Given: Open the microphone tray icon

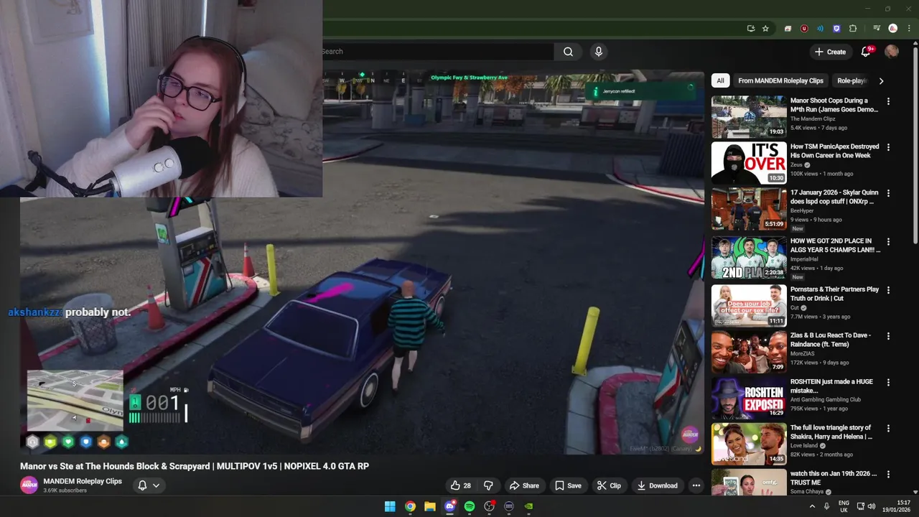Looking at the screenshot, I should coord(826,506).
